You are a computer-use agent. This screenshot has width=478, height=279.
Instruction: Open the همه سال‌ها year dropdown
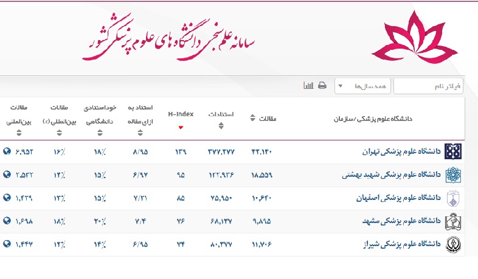pos(363,86)
